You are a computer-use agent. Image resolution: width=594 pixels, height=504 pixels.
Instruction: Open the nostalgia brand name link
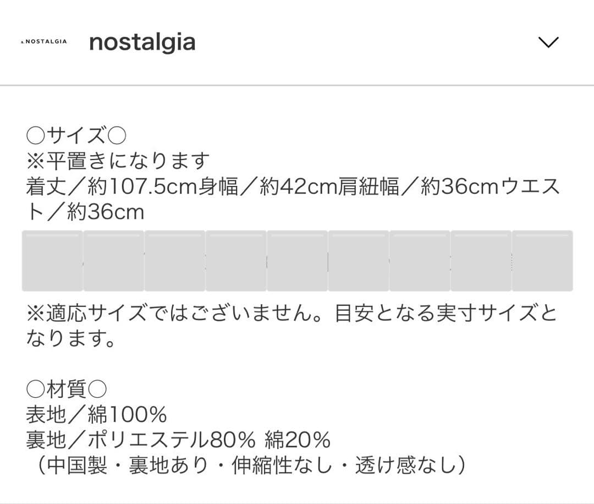coord(142,42)
